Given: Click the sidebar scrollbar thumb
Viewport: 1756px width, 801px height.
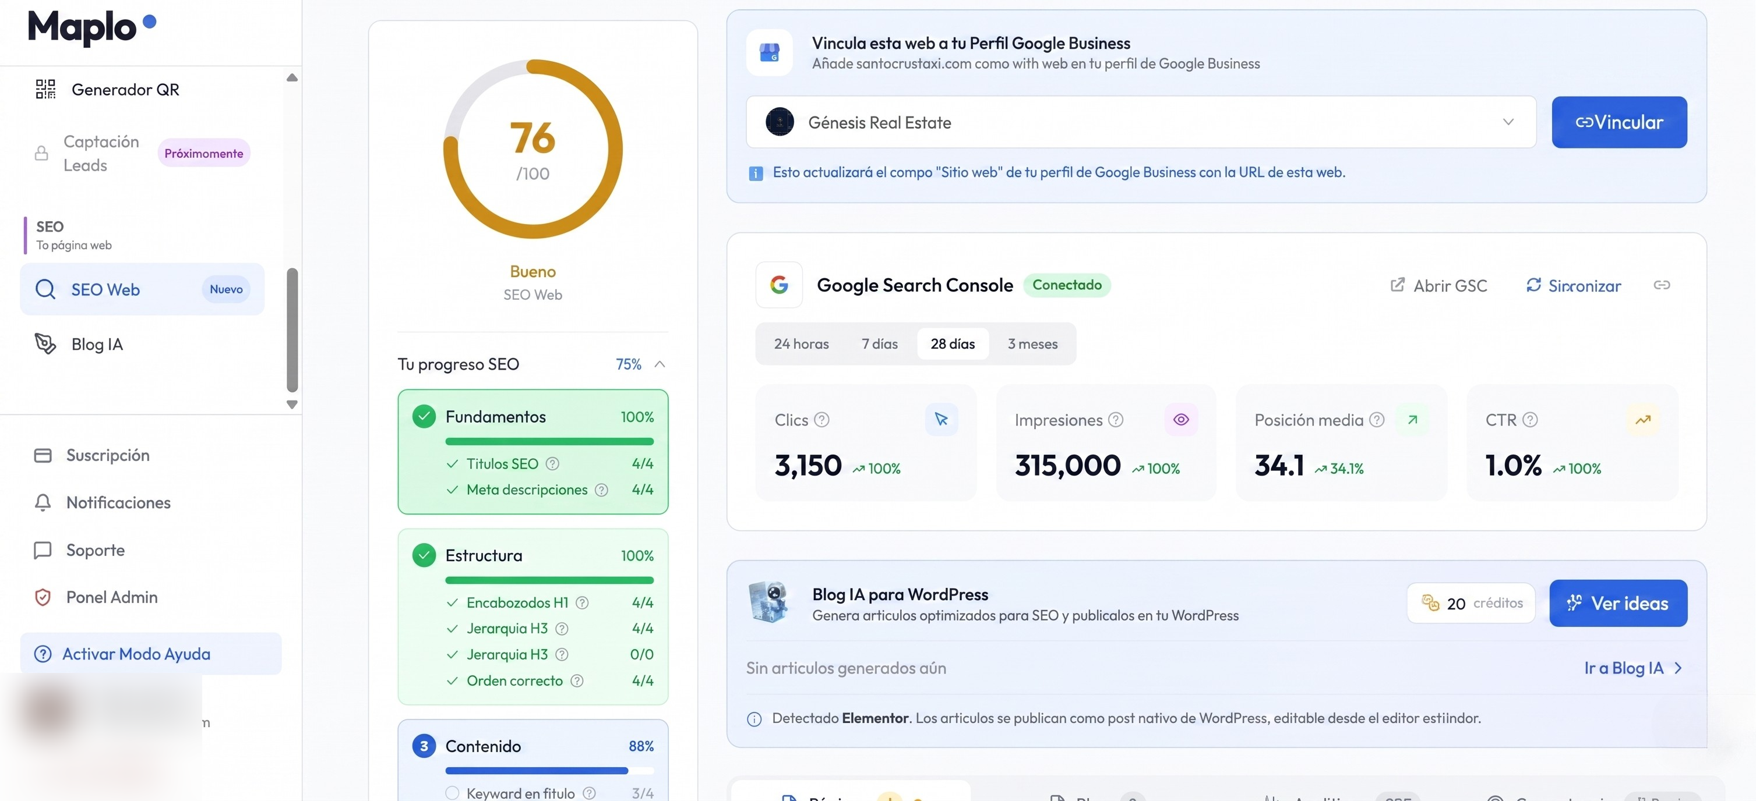Looking at the screenshot, I should [292, 330].
